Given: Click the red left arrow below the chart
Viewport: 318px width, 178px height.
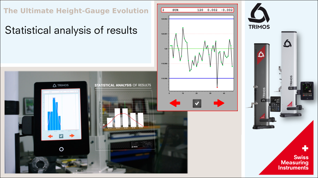Looking at the screenshot, I should pyautogui.click(x=175, y=103).
